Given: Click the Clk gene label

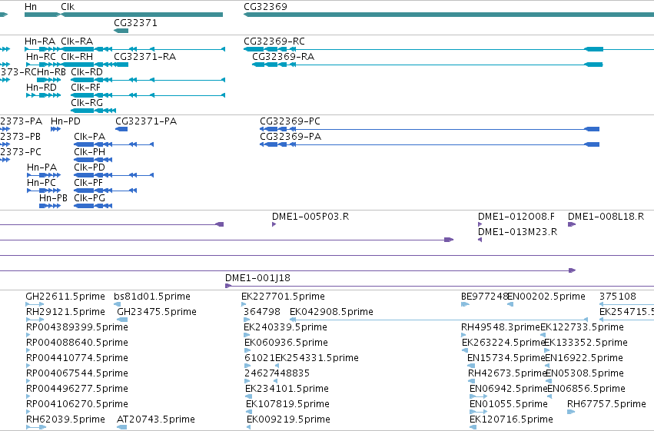Looking at the screenshot, I should pyautogui.click(x=68, y=7).
